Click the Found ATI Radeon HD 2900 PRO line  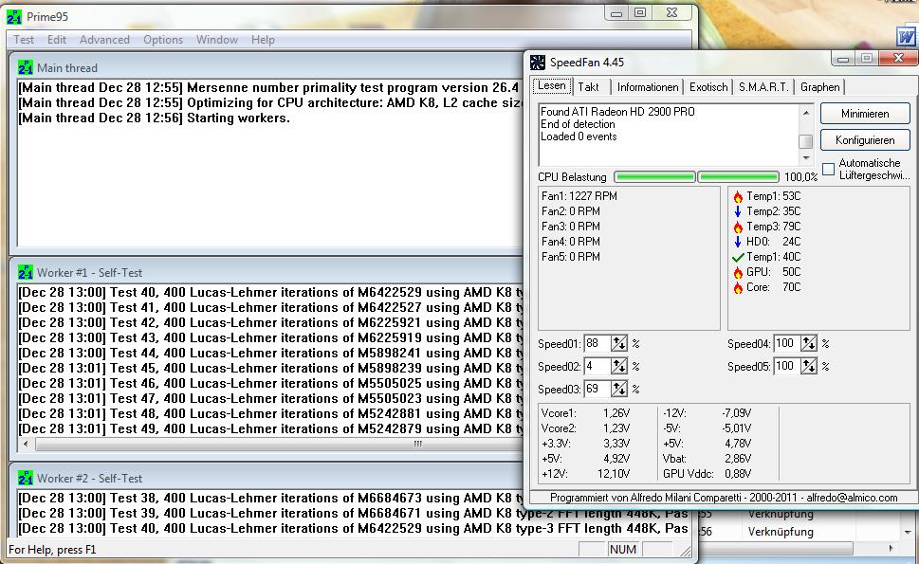tap(617, 111)
